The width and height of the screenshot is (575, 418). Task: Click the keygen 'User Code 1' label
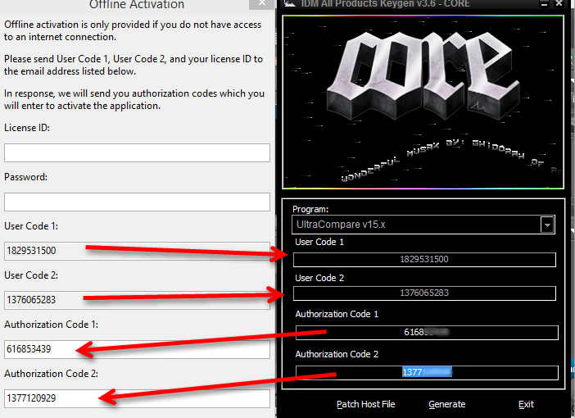(319, 242)
